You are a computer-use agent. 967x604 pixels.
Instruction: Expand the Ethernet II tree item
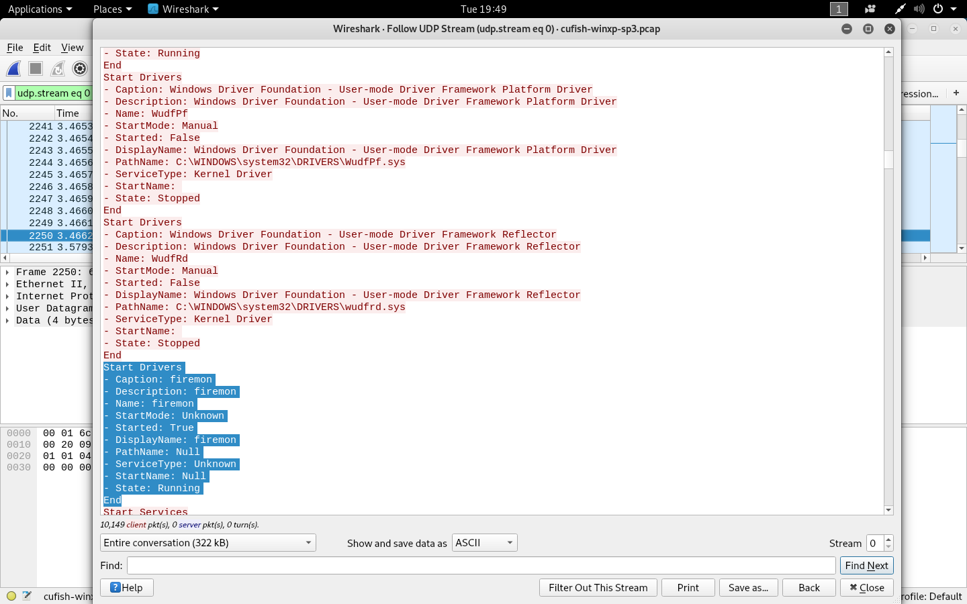(7, 285)
